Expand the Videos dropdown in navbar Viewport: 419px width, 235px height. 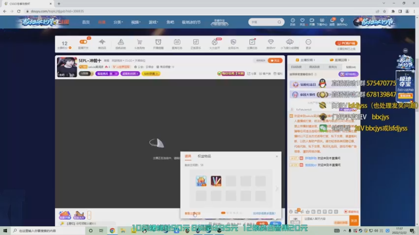click(x=136, y=22)
